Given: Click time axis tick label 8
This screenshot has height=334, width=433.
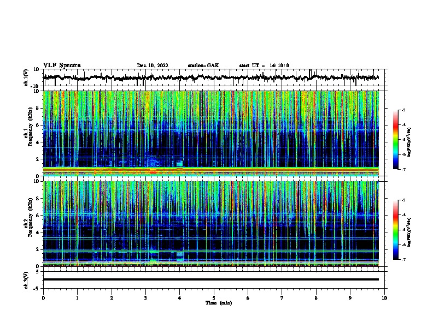Looking at the screenshot, I should [316, 298].
